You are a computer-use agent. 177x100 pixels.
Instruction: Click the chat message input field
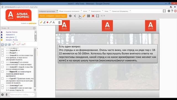pyautogui.click(x=22, y=94)
